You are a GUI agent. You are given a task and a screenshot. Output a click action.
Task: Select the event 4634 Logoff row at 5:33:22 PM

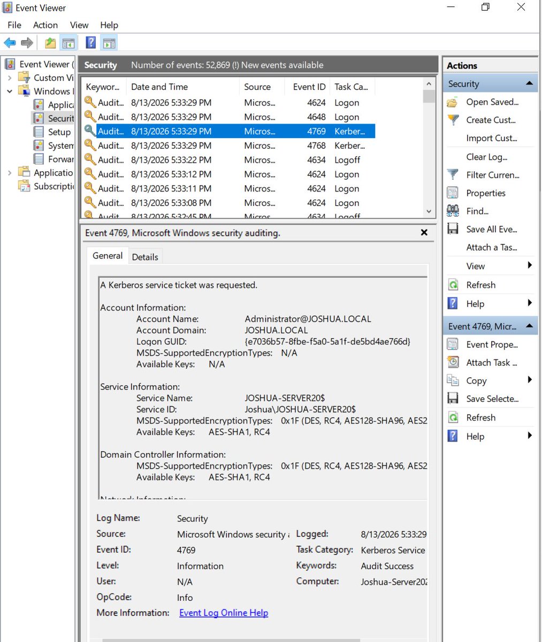pos(229,159)
